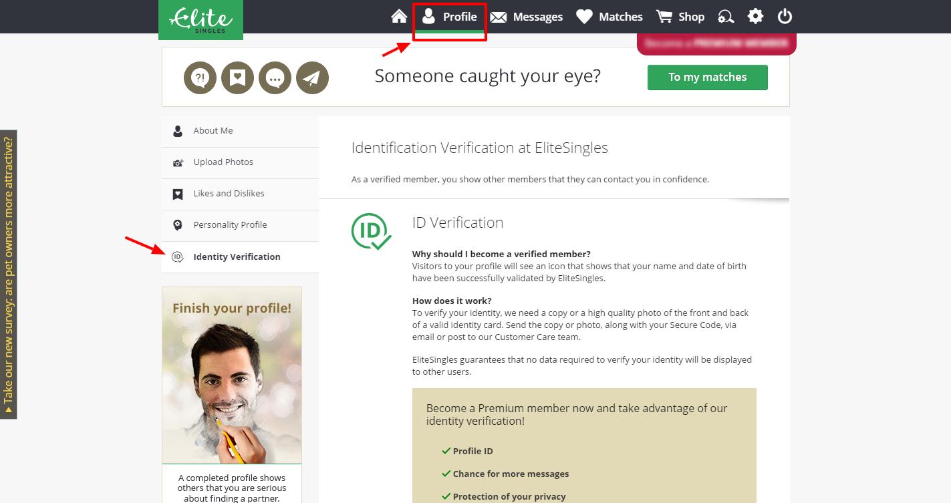Go to the Home icon
Viewport: 951px width, 503px height.
point(399,16)
